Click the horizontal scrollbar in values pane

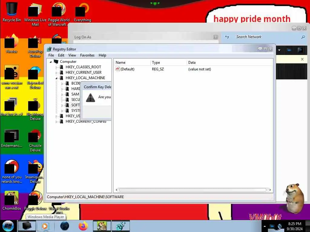click(x=193, y=190)
